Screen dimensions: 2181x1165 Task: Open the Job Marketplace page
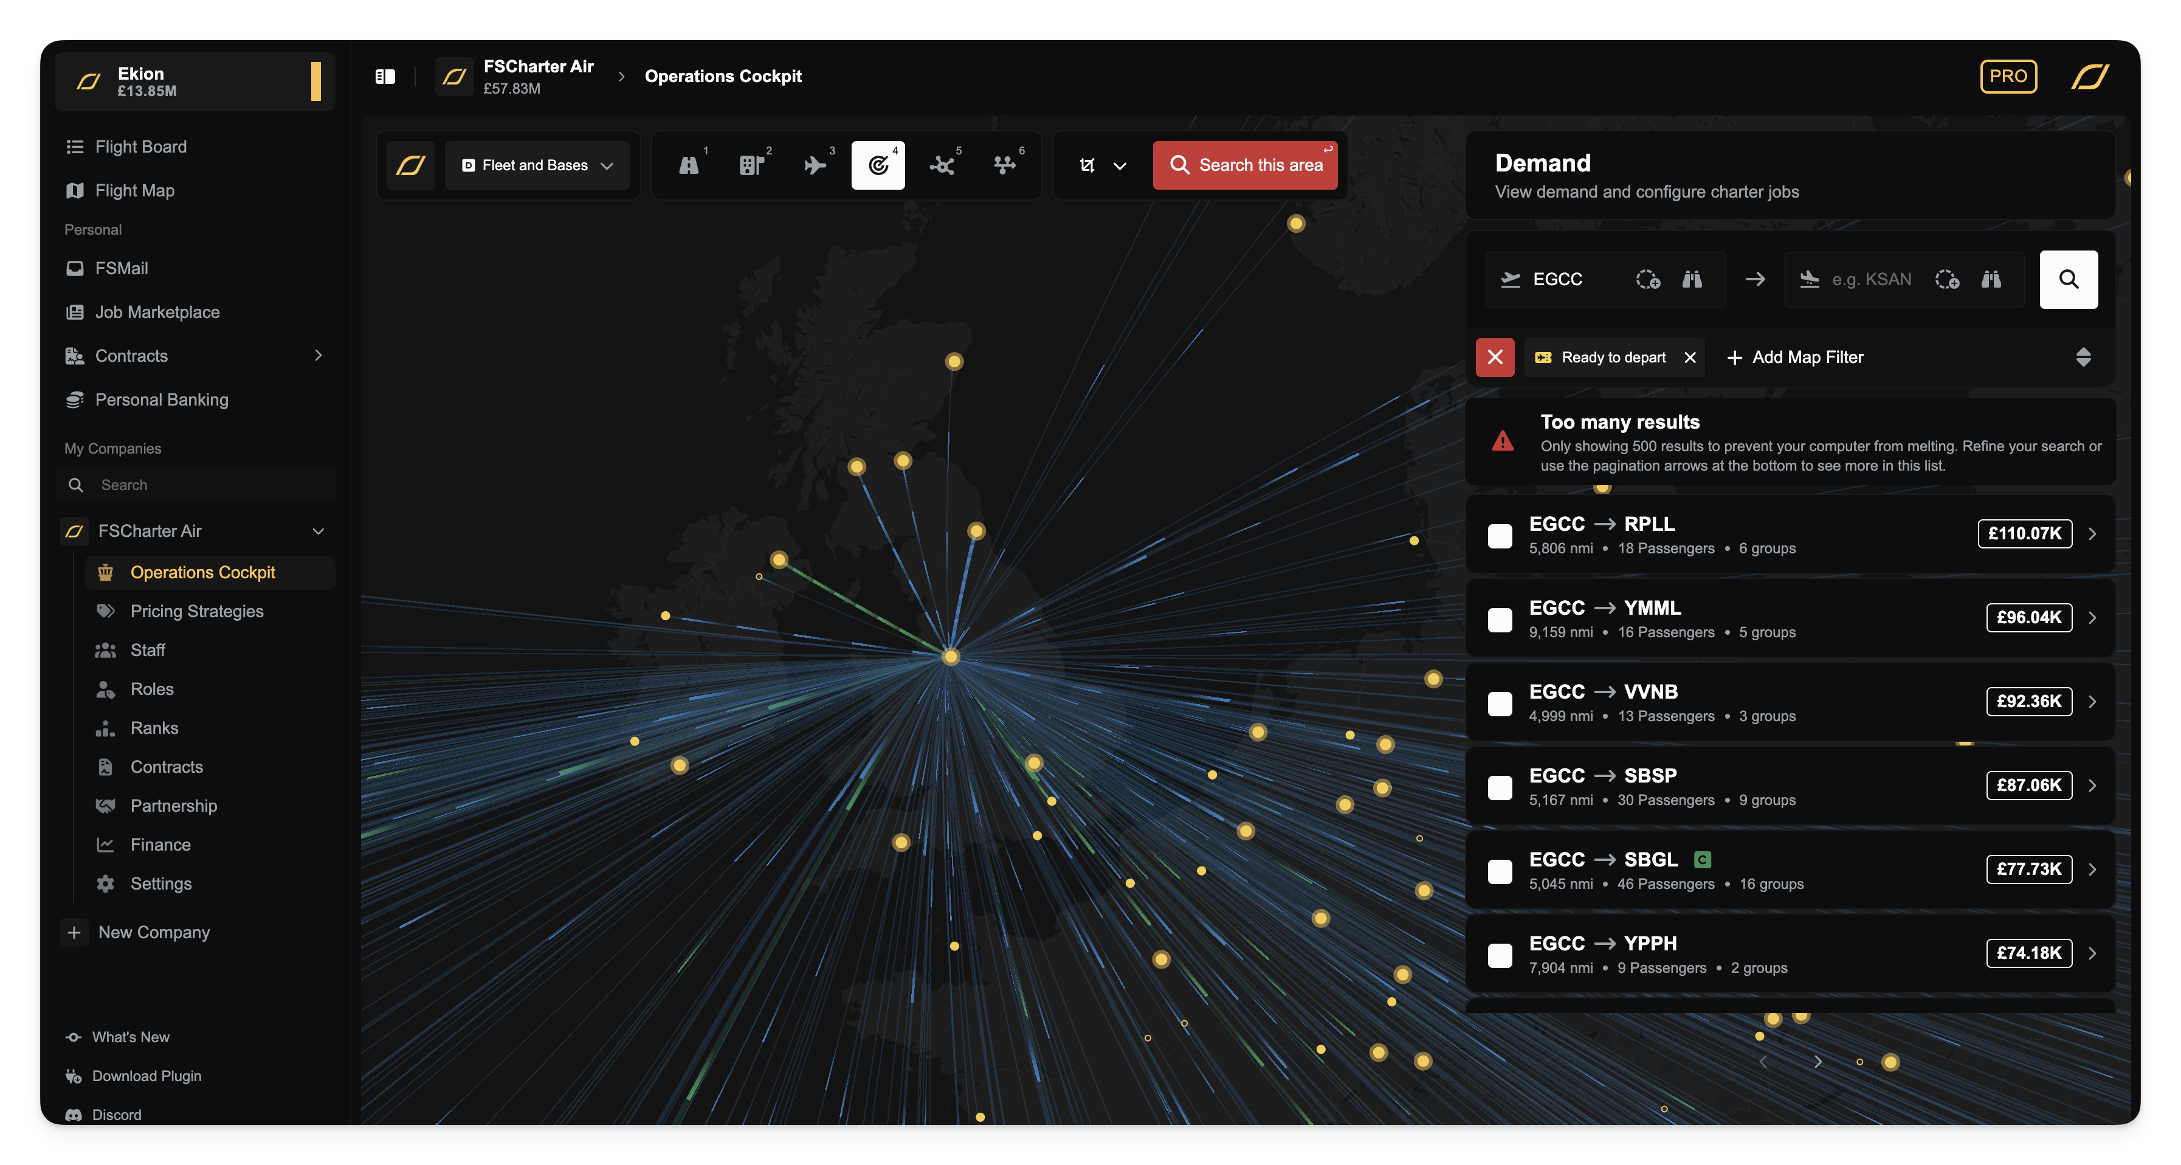157,313
